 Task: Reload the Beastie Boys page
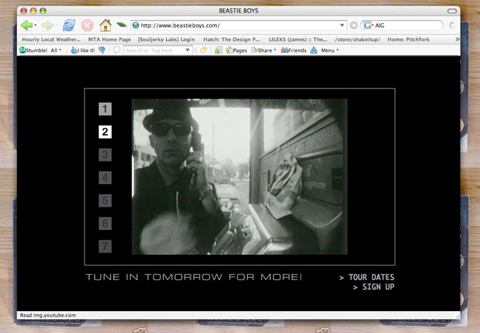coord(69,25)
